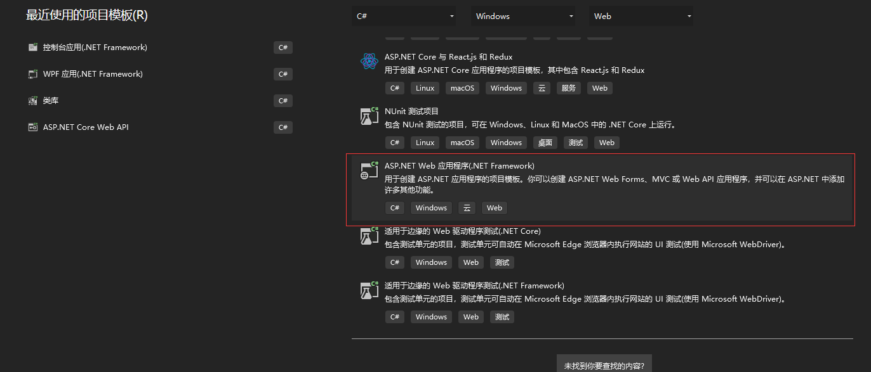
Task: Click Web tag under Web 驱动程序测试(.NET Framework)
Action: (471, 317)
